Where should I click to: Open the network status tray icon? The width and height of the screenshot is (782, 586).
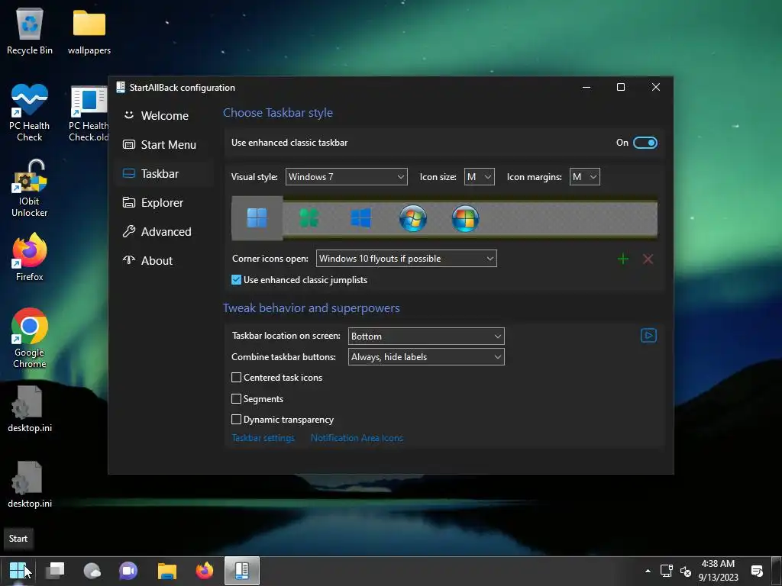tap(666, 571)
